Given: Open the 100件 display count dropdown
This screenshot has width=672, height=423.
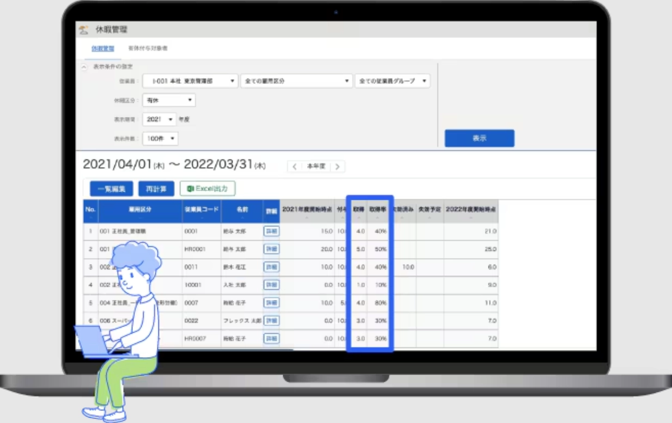Looking at the screenshot, I should coord(161,139).
